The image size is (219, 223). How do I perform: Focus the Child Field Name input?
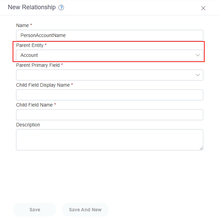click(109, 115)
